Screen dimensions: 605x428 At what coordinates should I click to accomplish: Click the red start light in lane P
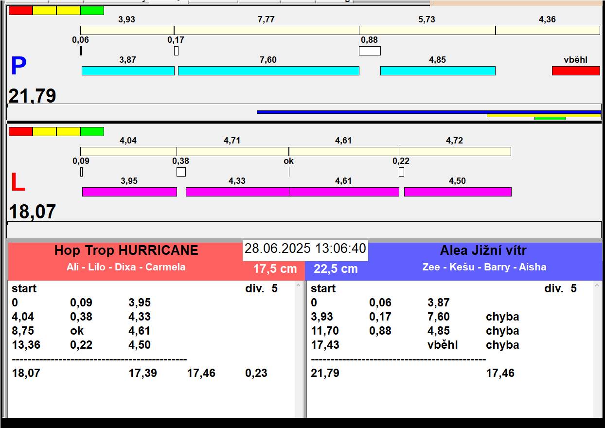pos(20,10)
